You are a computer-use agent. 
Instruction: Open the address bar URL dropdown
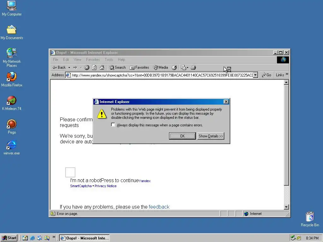pos(255,75)
